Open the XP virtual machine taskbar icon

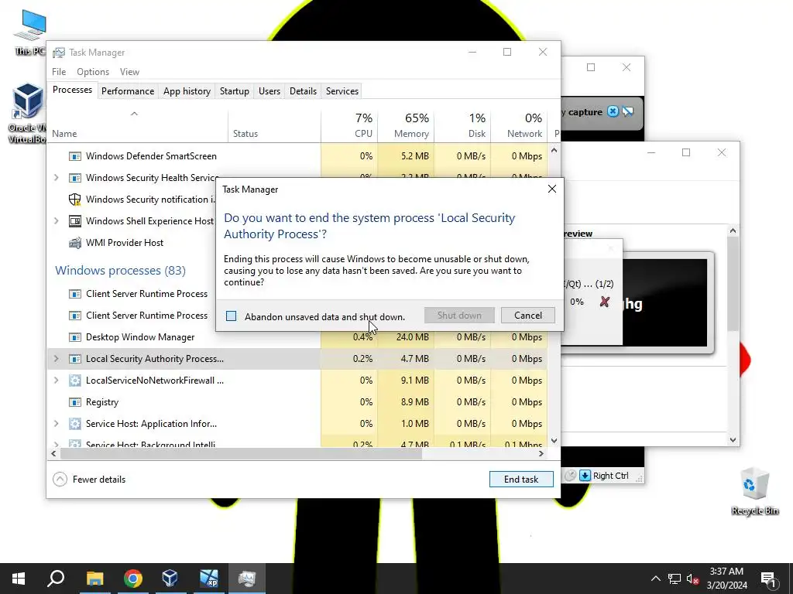pos(208,579)
